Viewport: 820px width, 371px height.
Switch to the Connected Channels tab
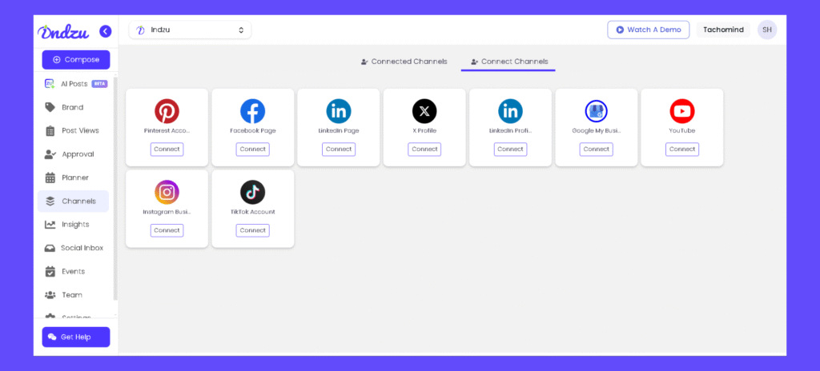[404, 62]
